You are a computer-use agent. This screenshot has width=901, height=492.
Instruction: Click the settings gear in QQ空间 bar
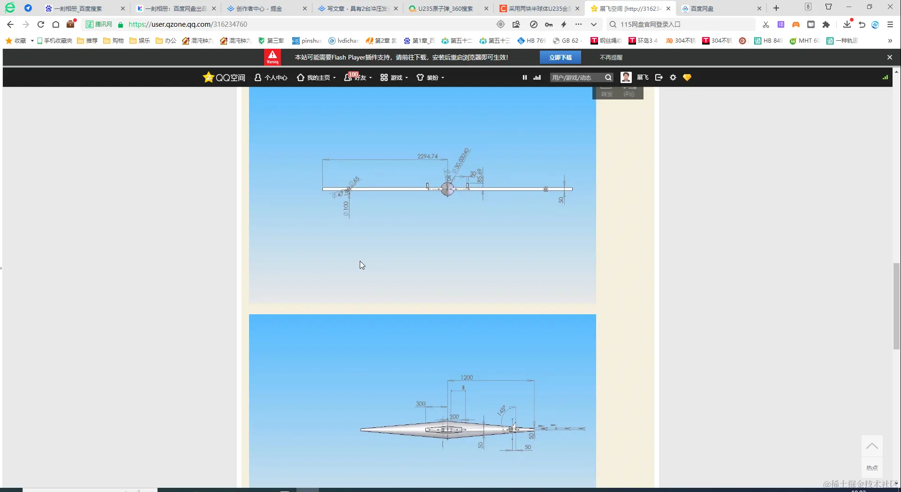673,77
